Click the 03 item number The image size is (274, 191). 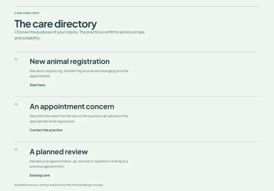(16, 149)
